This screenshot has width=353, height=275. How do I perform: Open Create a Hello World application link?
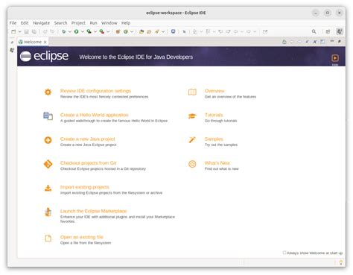pos(95,115)
